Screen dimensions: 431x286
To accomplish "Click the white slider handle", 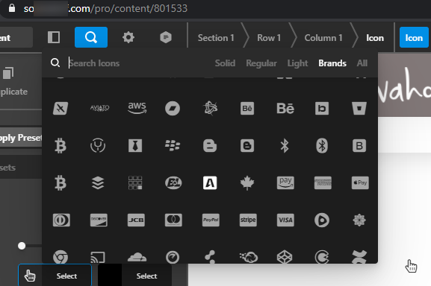I will pos(22,246).
